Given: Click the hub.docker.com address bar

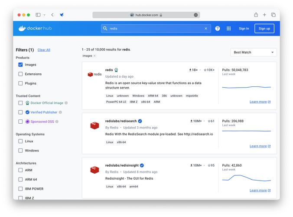Looking at the screenshot, I should pyautogui.click(x=146, y=15).
